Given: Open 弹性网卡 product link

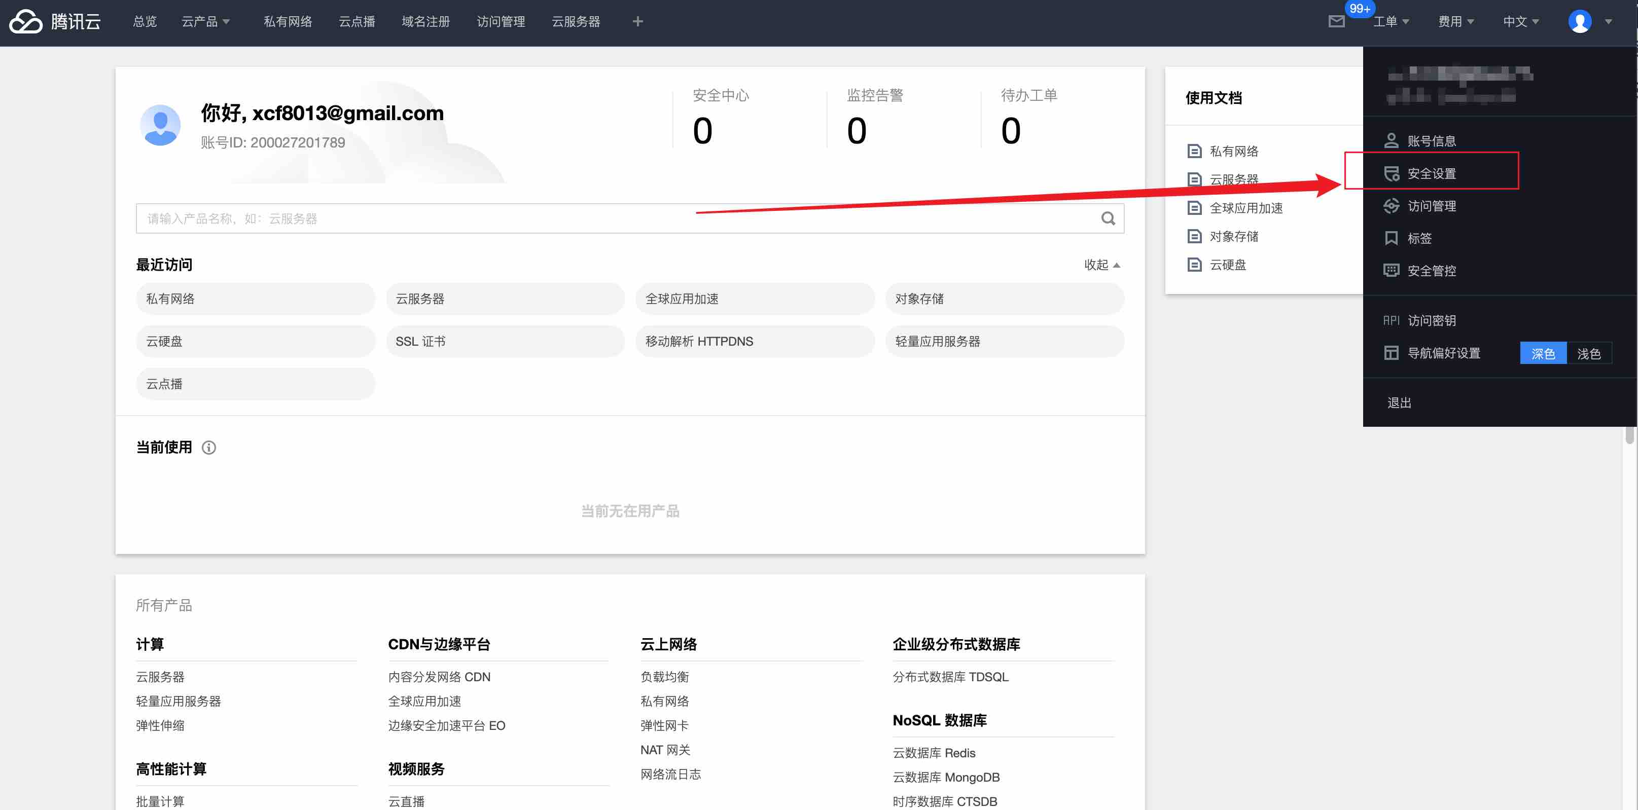Looking at the screenshot, I should tap(664, 725).
